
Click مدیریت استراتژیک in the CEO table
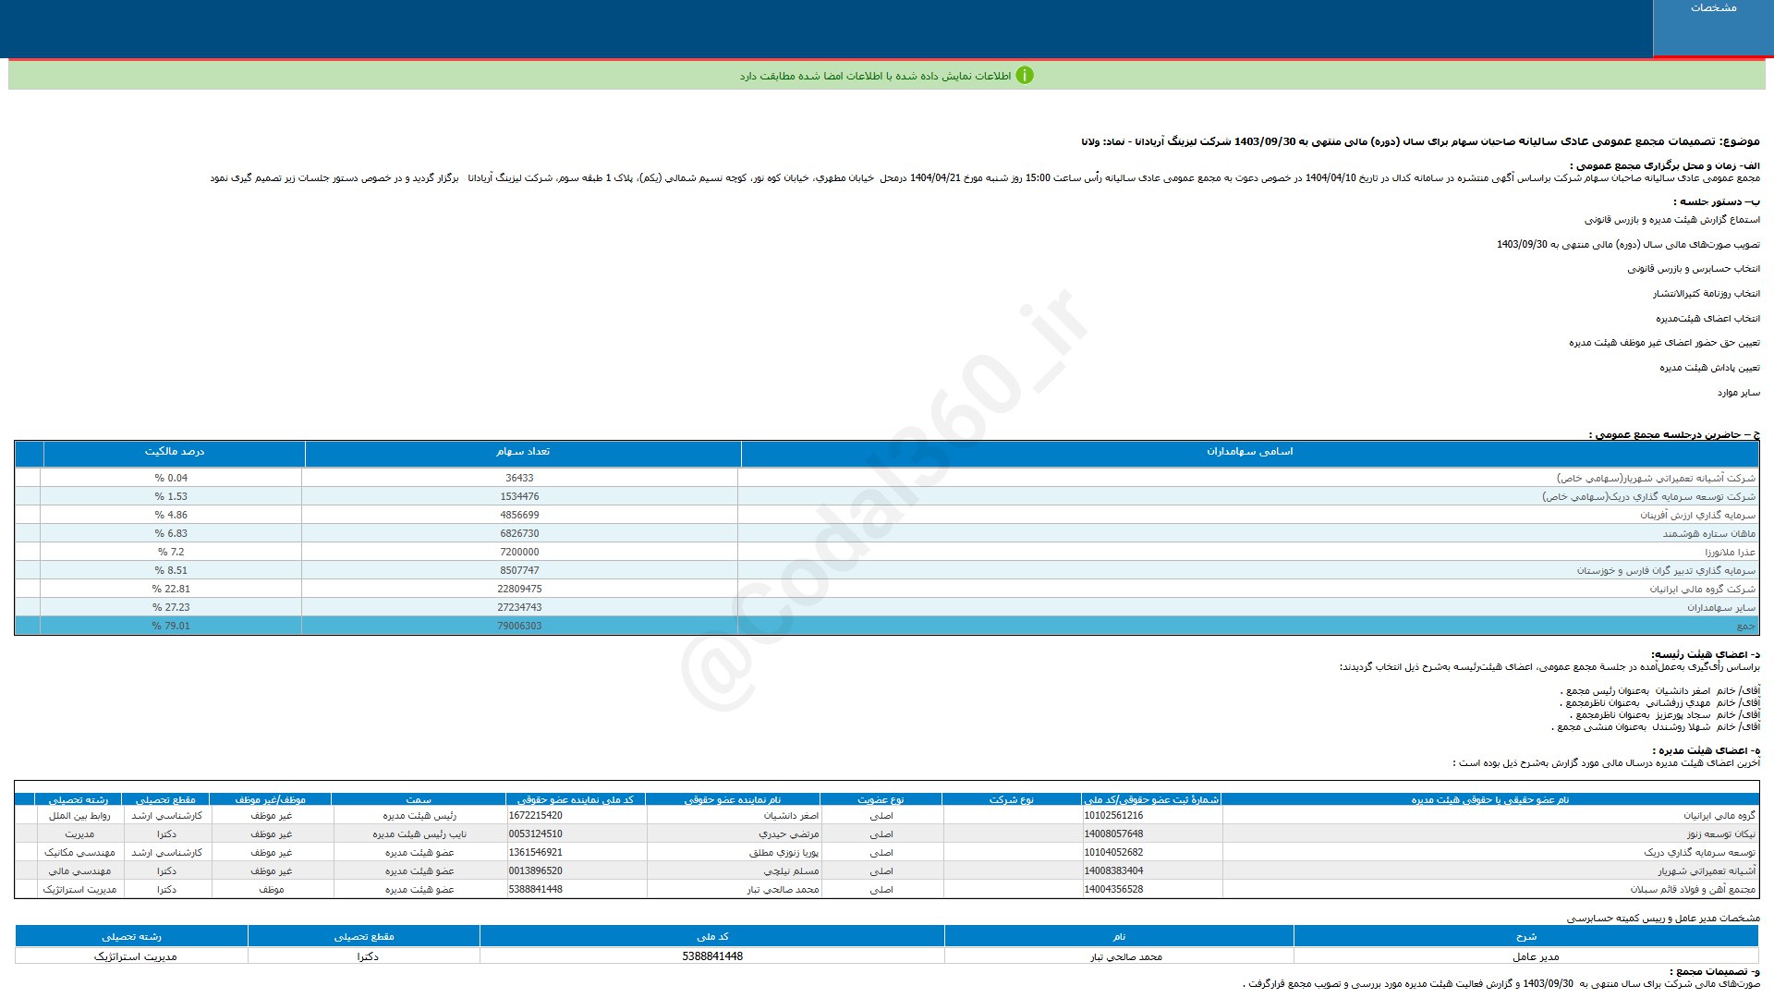pyautogui.click(x=135, y=956)
